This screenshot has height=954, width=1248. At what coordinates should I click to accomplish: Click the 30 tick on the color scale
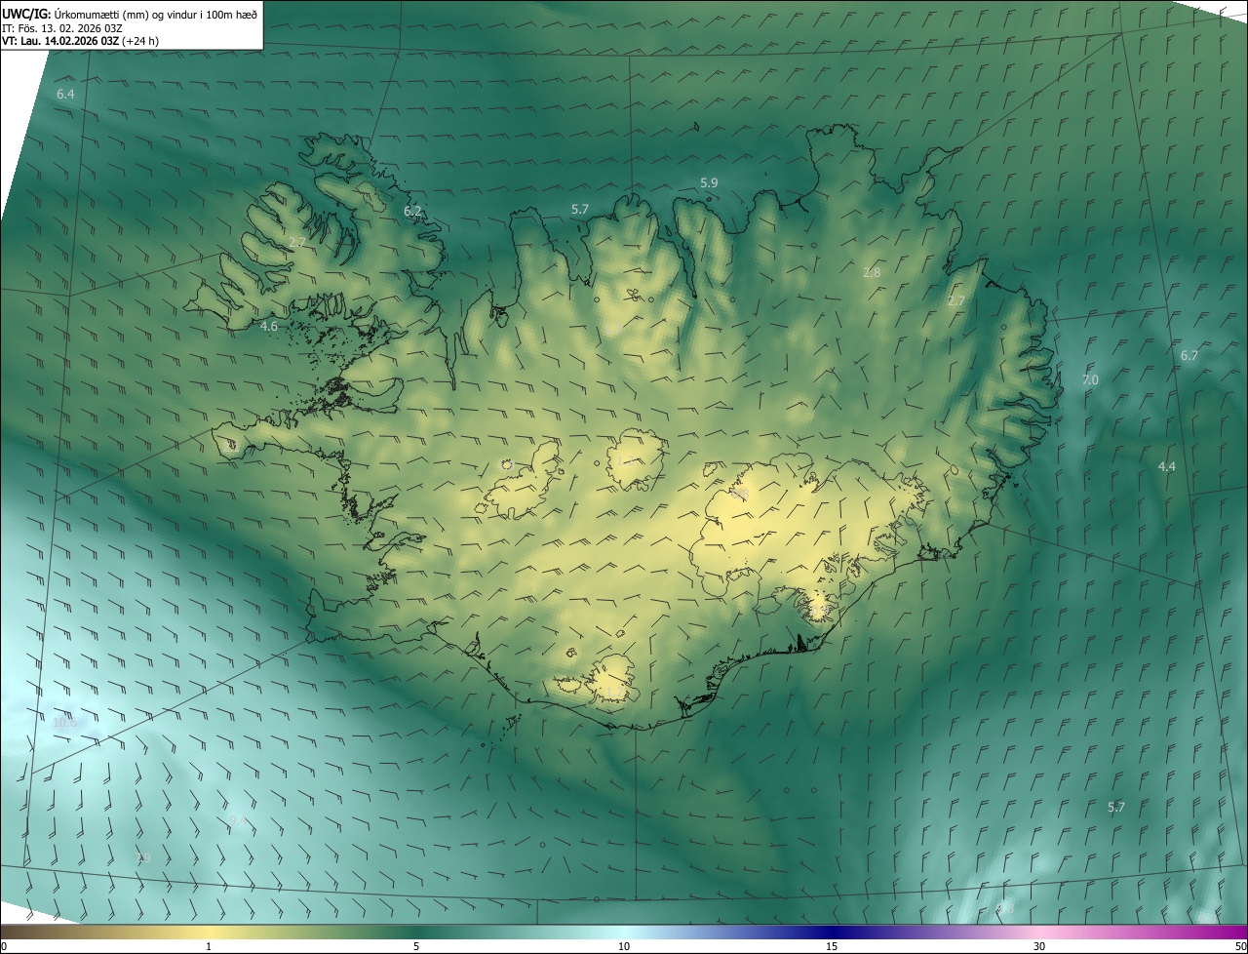tap(1039, 946)
